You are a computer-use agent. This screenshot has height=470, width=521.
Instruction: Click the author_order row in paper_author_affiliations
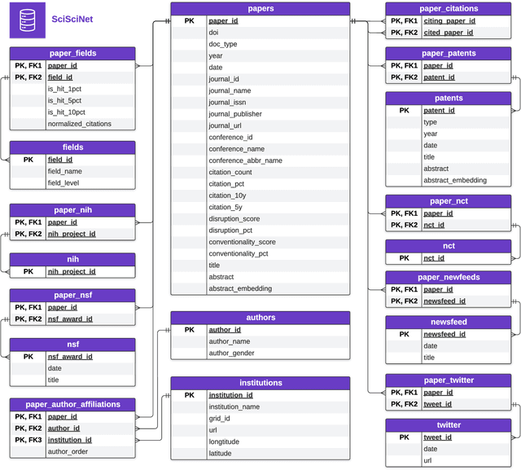(x=68, y=451)
